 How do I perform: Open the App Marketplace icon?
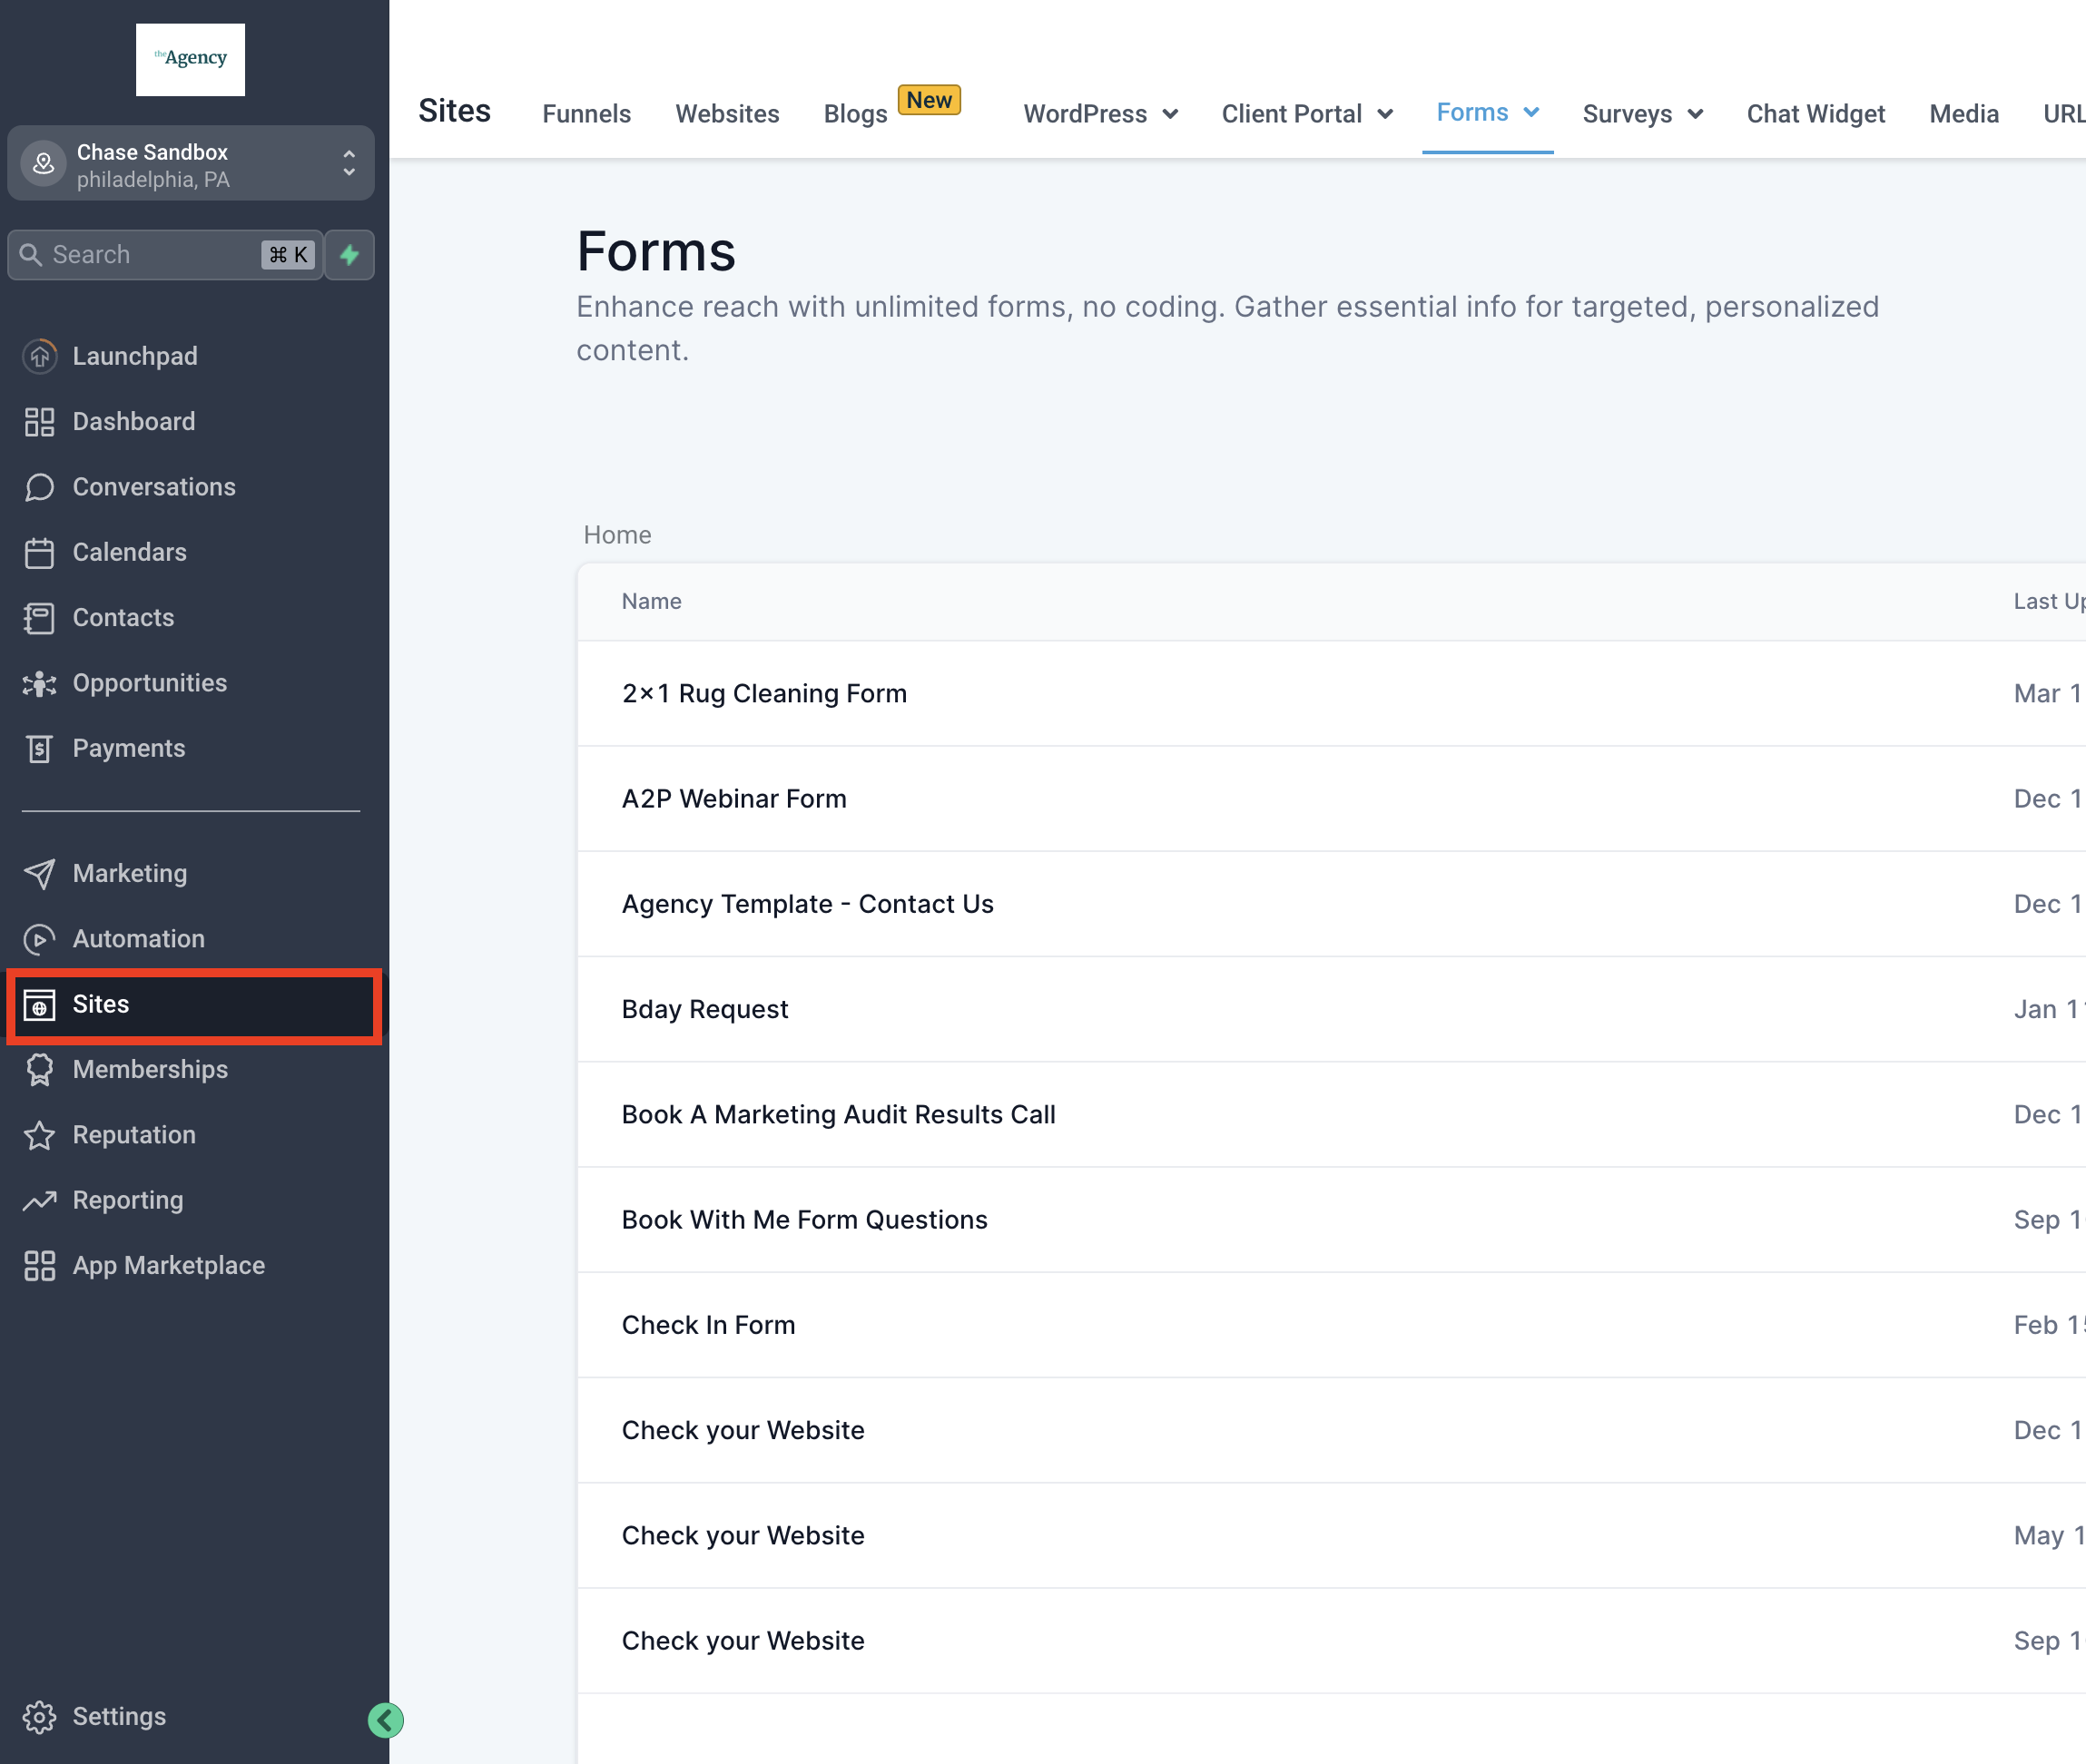coord(39,1265)
